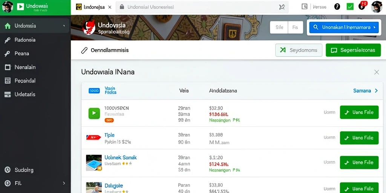Screen dimensions: 386x193
Task: Click the green Segersietconas button
Action: pyautogui.click(x=353, y=50)
